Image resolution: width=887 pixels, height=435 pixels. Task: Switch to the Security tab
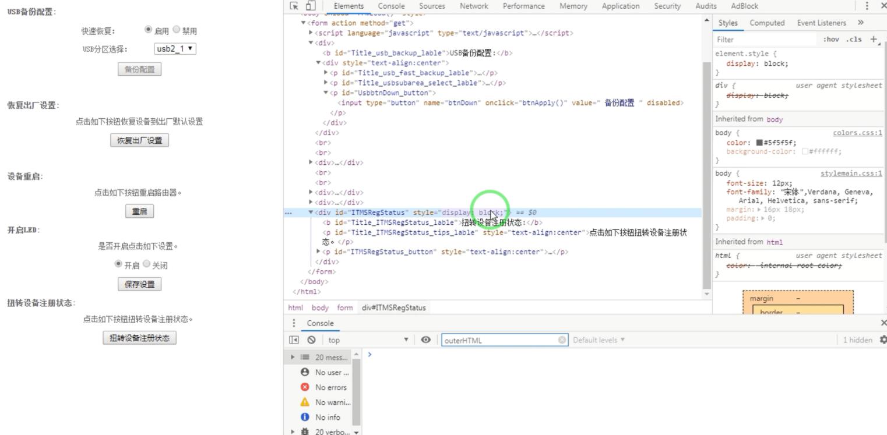[x=667, y=6]
